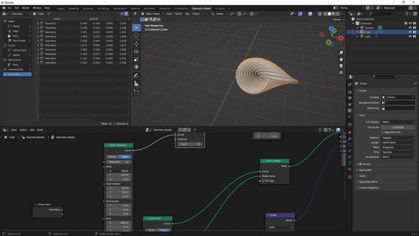Select Offset mode in Bezier Segment node

tap(125, 157)
